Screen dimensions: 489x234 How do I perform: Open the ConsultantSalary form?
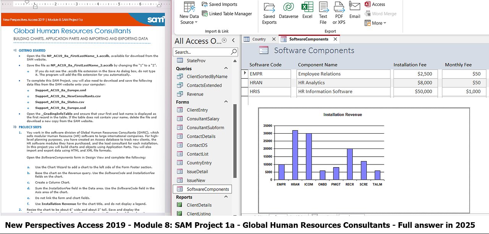coord(202,119)
